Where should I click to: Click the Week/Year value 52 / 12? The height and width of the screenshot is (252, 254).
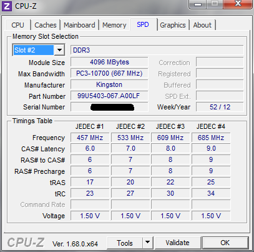tap(220, 107)
